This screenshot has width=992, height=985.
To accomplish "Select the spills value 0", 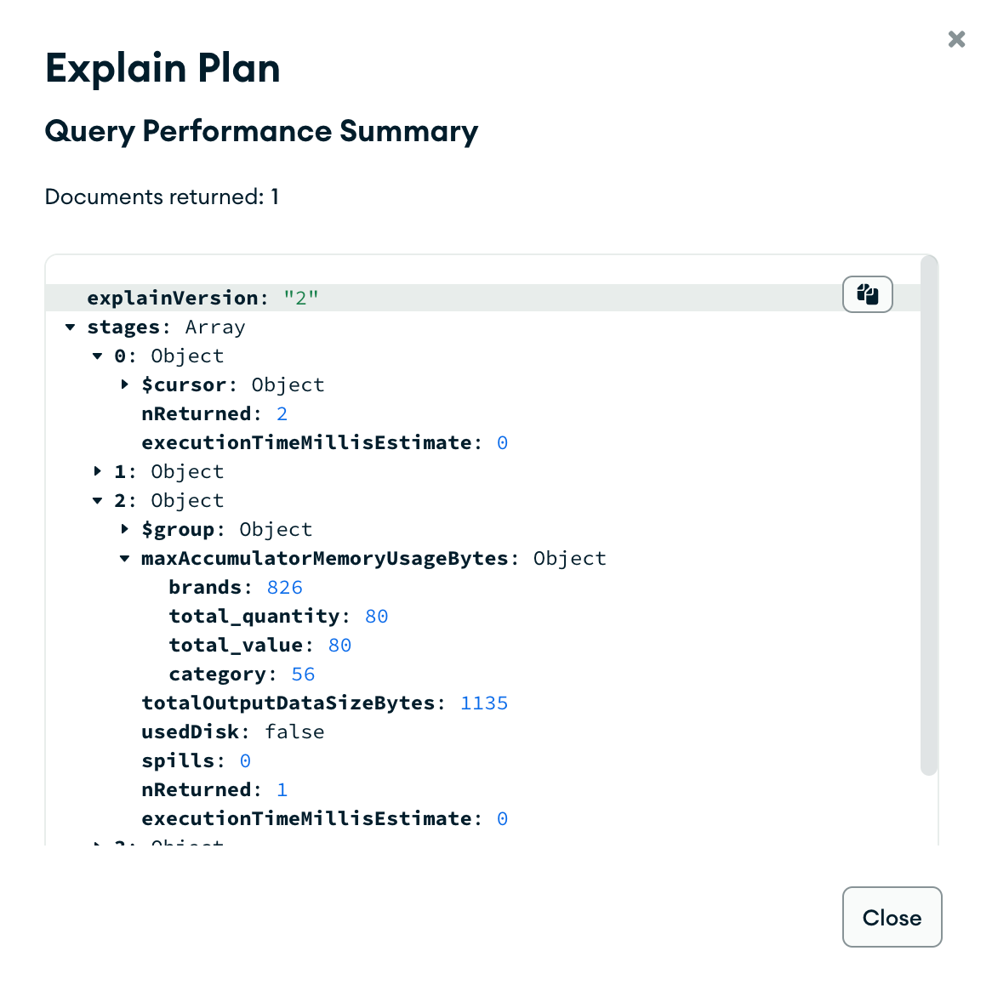I will (x=244, y=760).
